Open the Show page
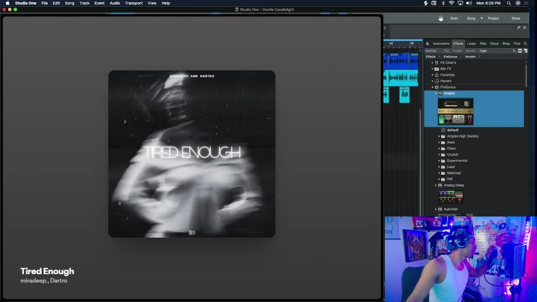 tap(516, 18)
